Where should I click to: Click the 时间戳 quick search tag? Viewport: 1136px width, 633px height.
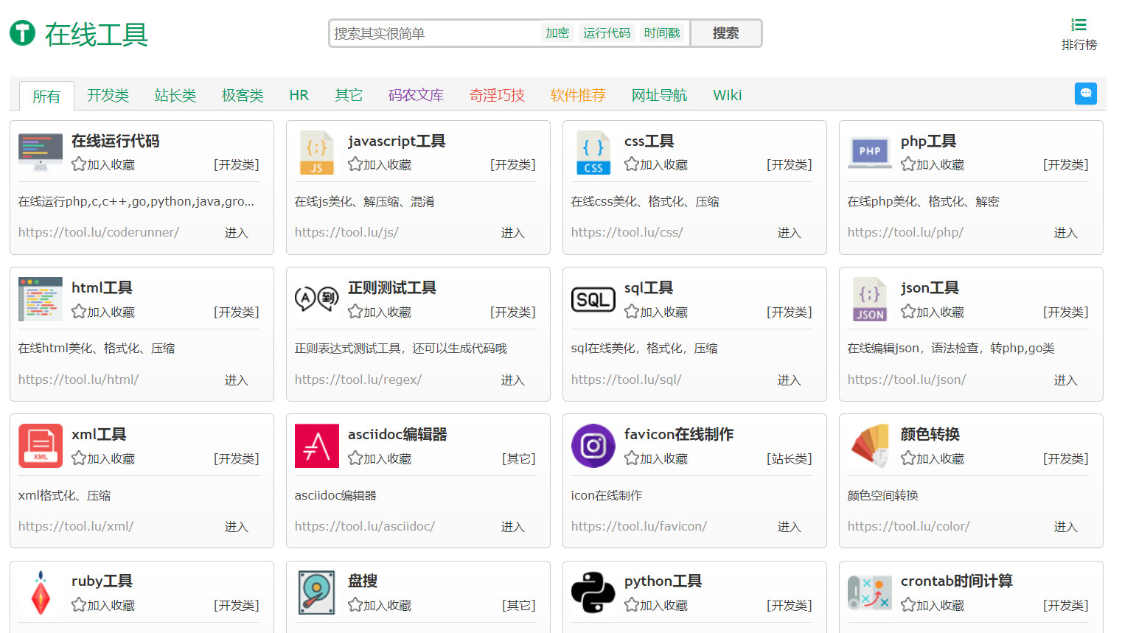click(662, 33)
